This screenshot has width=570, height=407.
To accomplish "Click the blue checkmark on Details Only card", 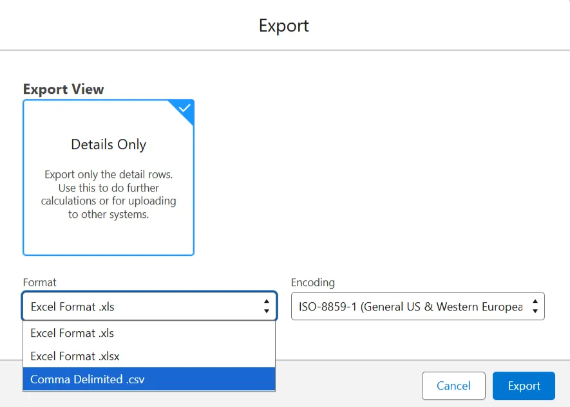I will coord(184,108).
